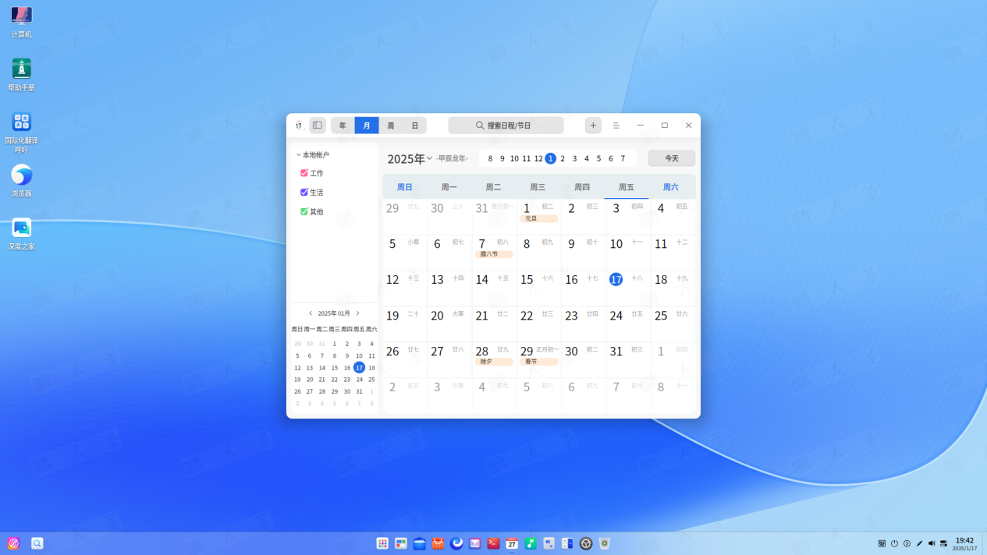Open the mail app in the dock
This screenshot has width=987, height=555.
(x=475, y=543)
